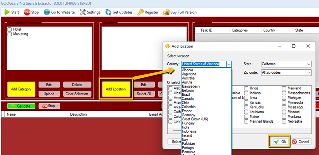Click Get updates refresh icon
The image size is (319, 155).
(x=108, y=12)
